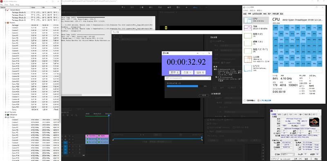Cancel the Premiere export progress dialog
327x161 pixels.
click(204, 95)
